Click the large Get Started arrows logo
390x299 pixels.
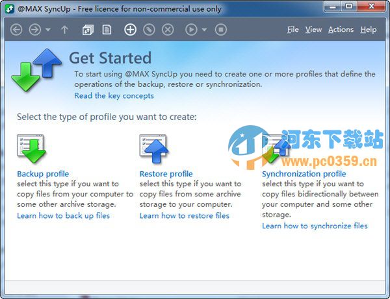36,70
